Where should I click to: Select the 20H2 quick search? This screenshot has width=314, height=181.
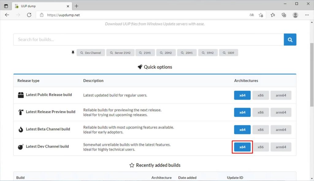(x=166, y=53)
